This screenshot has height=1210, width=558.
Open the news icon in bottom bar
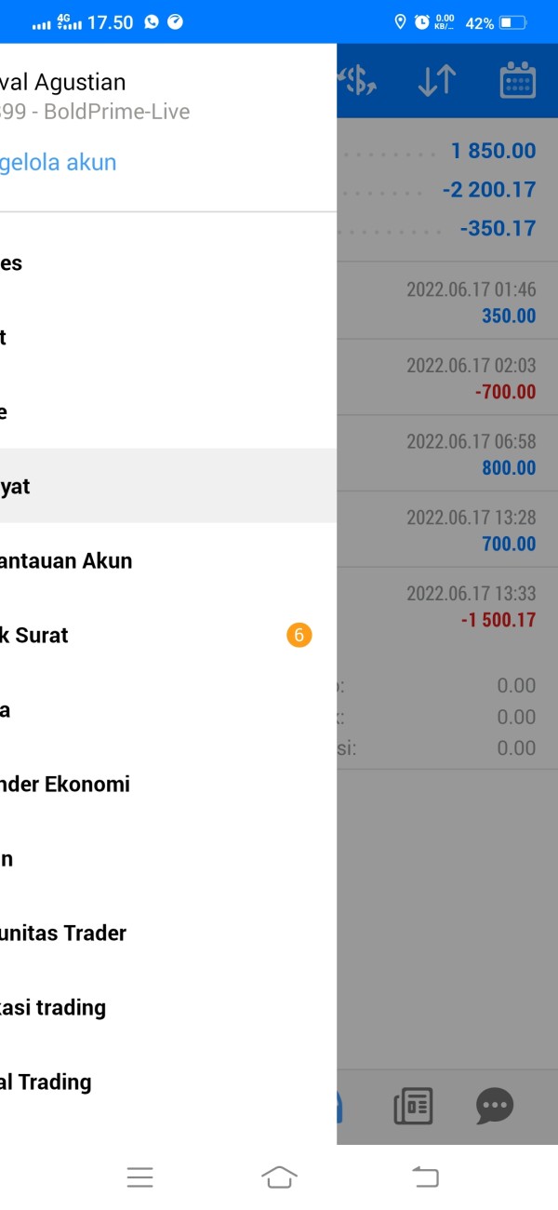coord(413,1106)
